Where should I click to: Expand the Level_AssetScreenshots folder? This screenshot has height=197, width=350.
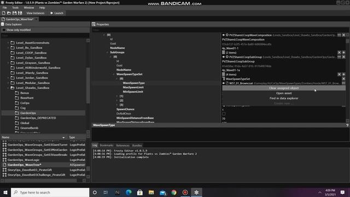[x=8, y=43]
